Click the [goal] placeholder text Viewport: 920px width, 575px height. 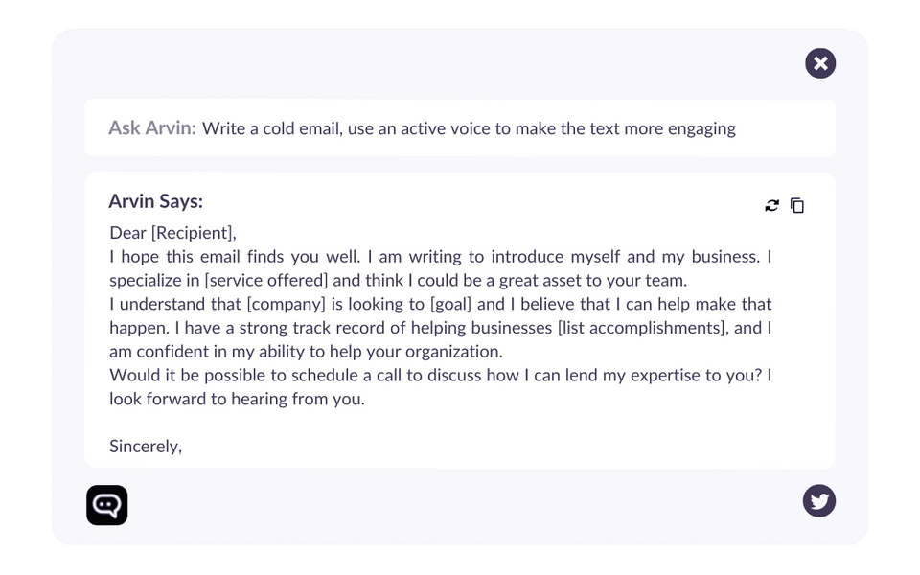pos(451,305)
